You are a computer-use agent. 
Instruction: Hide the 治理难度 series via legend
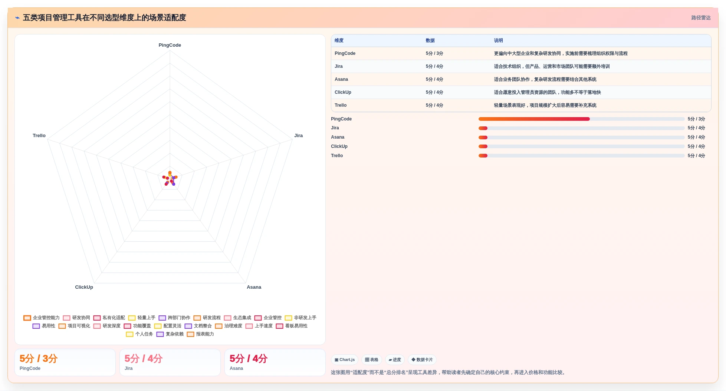[x=229, y=326]
